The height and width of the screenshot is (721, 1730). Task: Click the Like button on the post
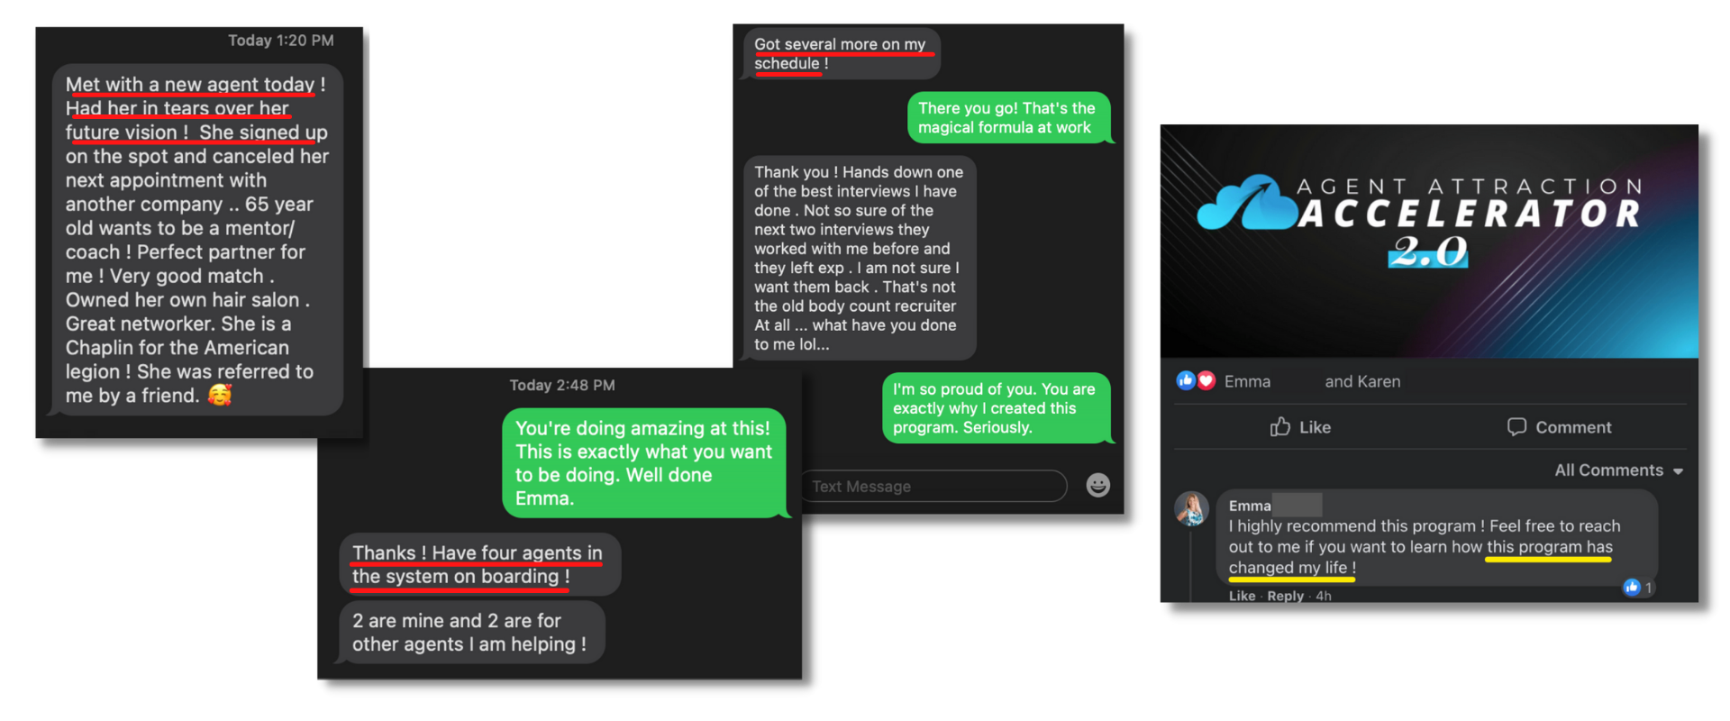pyautogui.click(x=1300, y=426)
